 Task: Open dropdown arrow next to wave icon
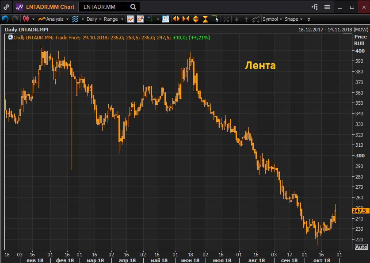pyautogui.click(x=83, y=19)
